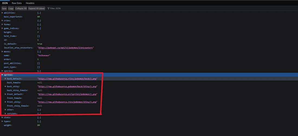
Task: Select the is_default value true
Action: [40, 44]
